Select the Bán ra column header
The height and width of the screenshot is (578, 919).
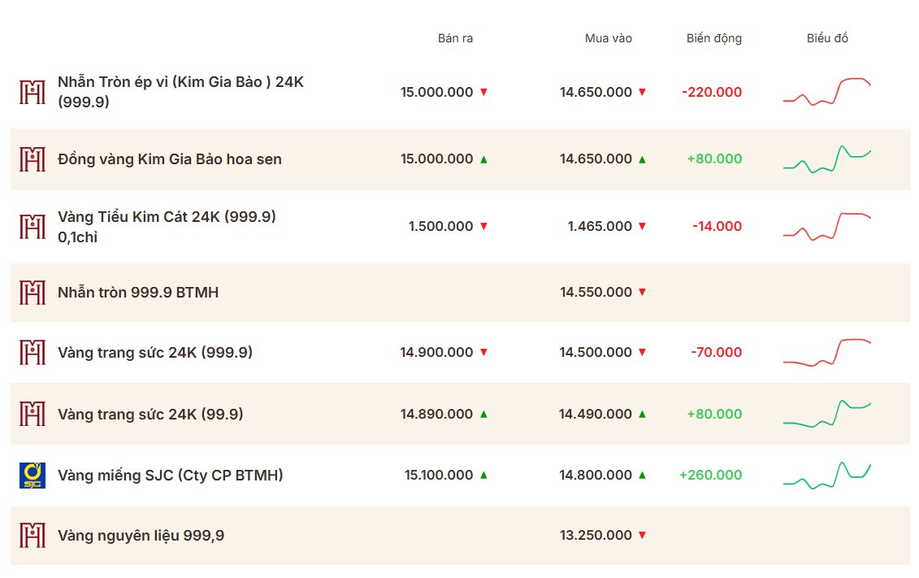coord(455,38)
